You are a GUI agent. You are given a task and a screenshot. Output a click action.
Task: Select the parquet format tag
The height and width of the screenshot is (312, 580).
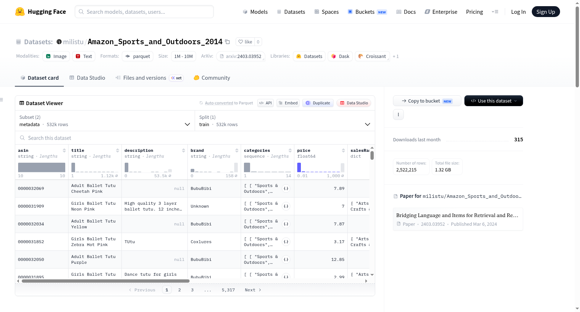click(x=137, y=56)
